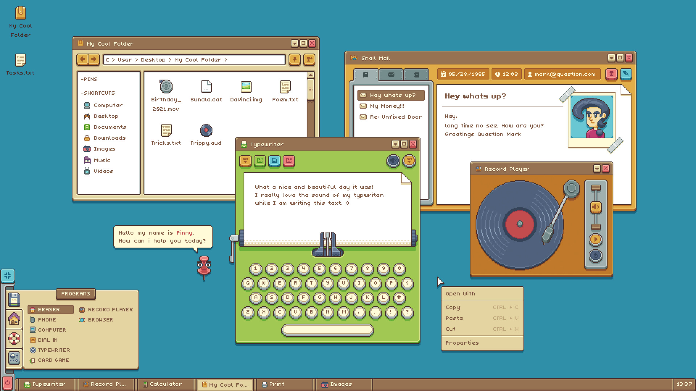Open the Trippy.aud file
Screen dimensions: 696x391
click(206, 131)
